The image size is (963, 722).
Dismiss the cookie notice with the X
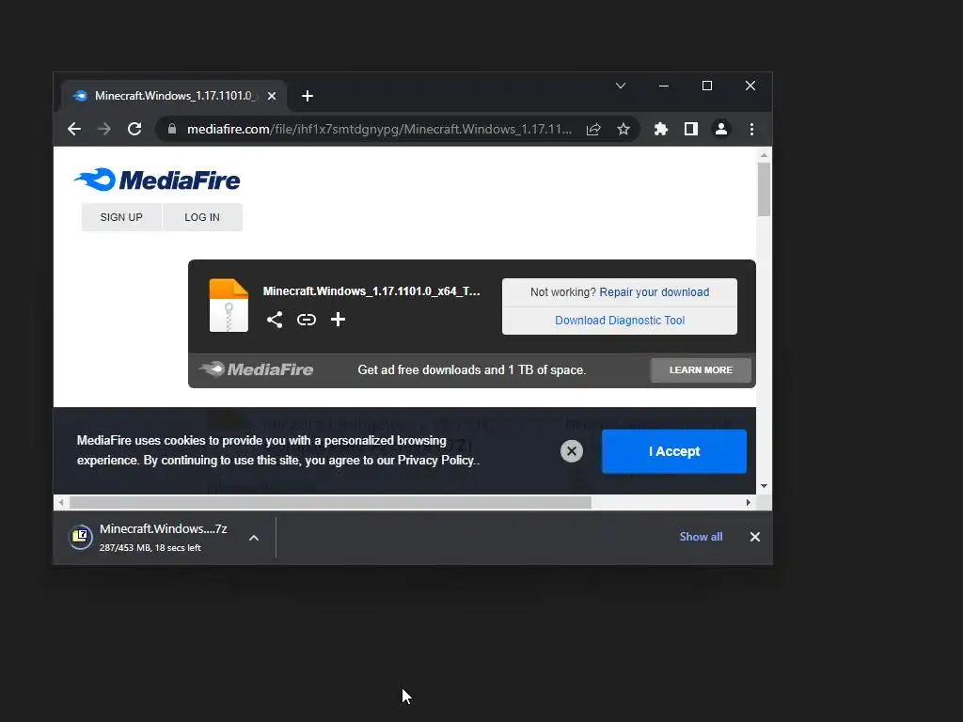click(x=571, y=451)
